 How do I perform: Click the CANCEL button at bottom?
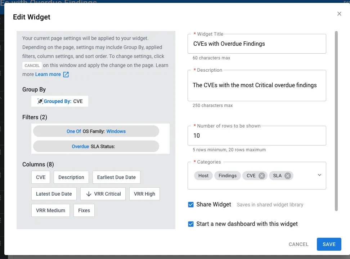click(x=299, y=244)
